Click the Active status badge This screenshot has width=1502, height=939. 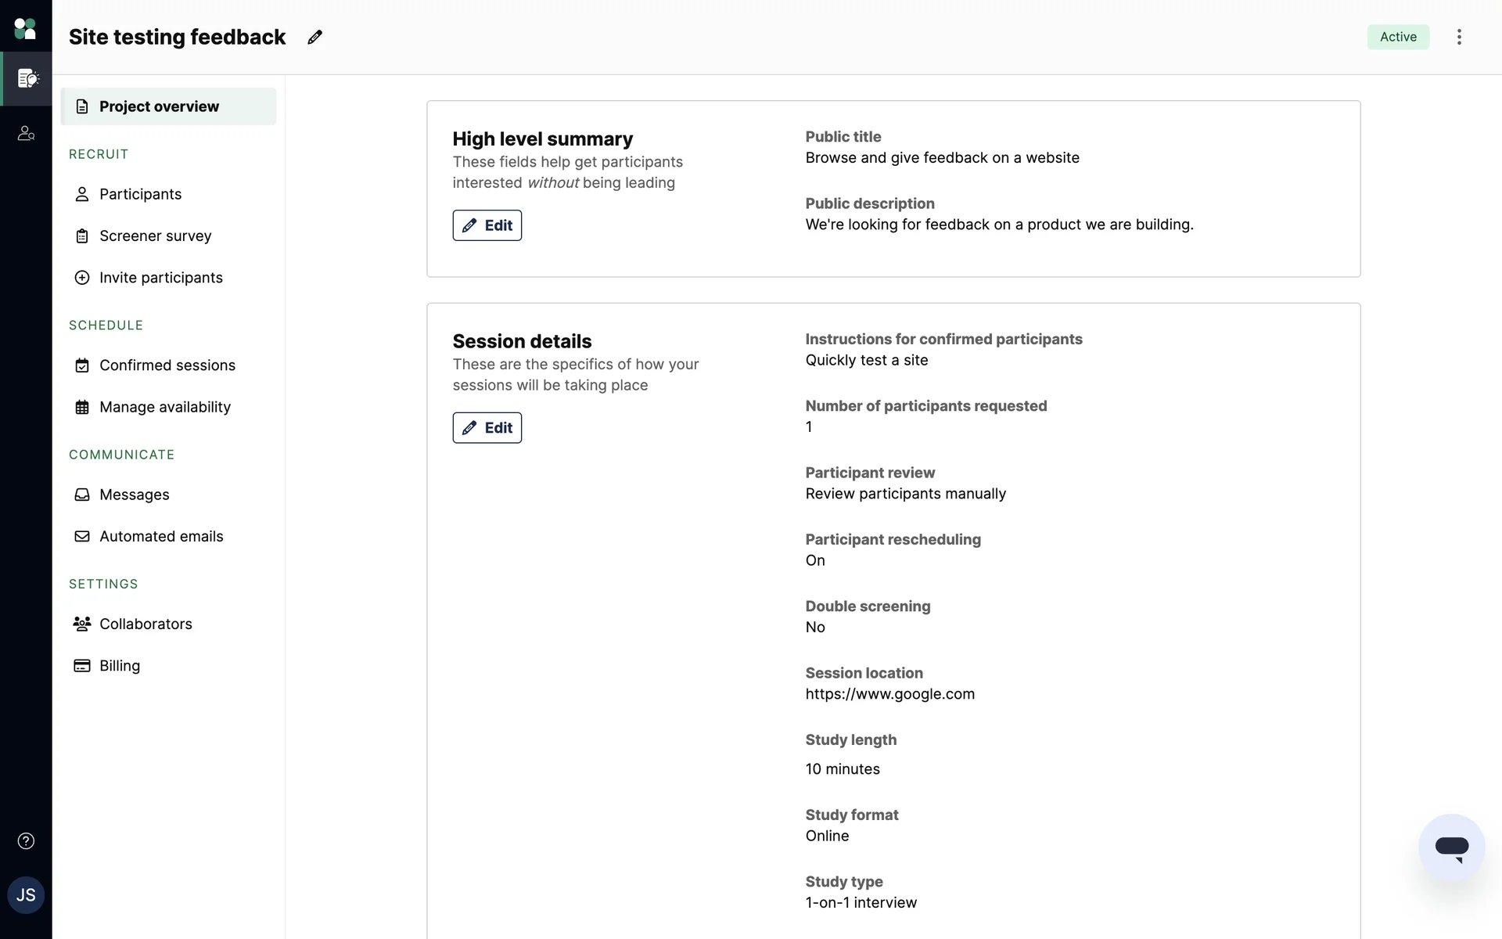(x=1398, y=37)
